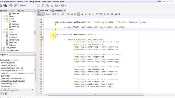
Task: Click project tree vertical scrollbar thumb
Action: point(35,32)
